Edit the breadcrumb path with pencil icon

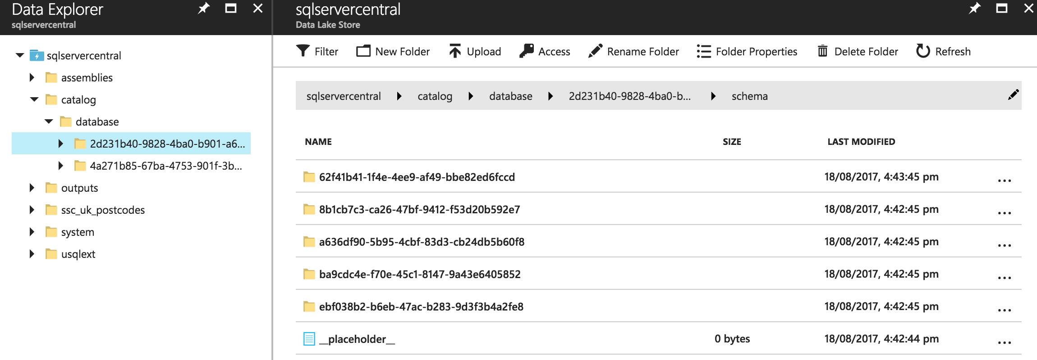point(1013,94)
